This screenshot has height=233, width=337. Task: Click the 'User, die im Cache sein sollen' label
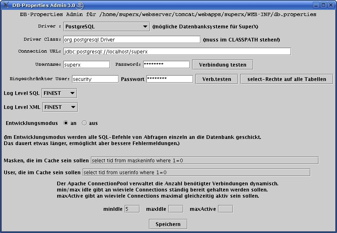(x=42, y=173)
